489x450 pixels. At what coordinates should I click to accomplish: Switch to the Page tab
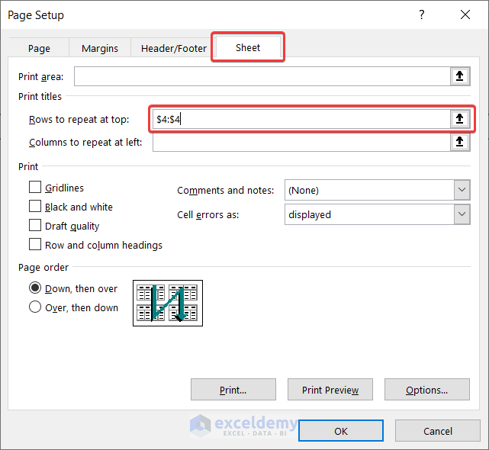pyautogui.click(x=39, y=48)
